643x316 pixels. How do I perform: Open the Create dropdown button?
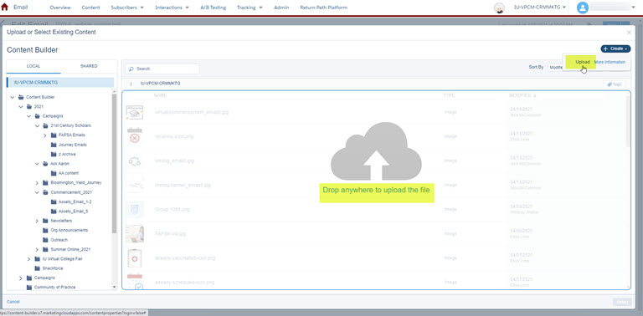[x=615, y=48]
